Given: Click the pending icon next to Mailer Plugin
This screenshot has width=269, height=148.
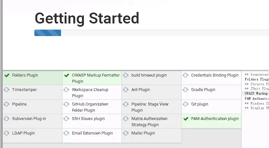Looking at the screenshot, I should [x=126, y=133].
